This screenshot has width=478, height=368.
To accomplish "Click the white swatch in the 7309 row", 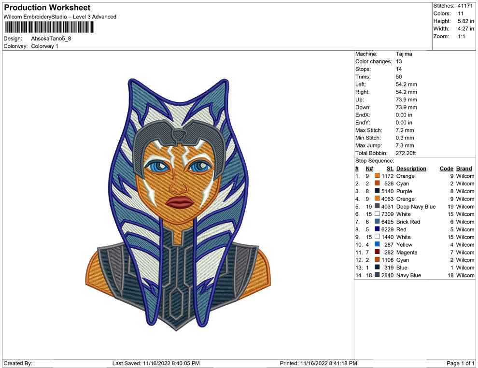I will [x=377, y=214].
